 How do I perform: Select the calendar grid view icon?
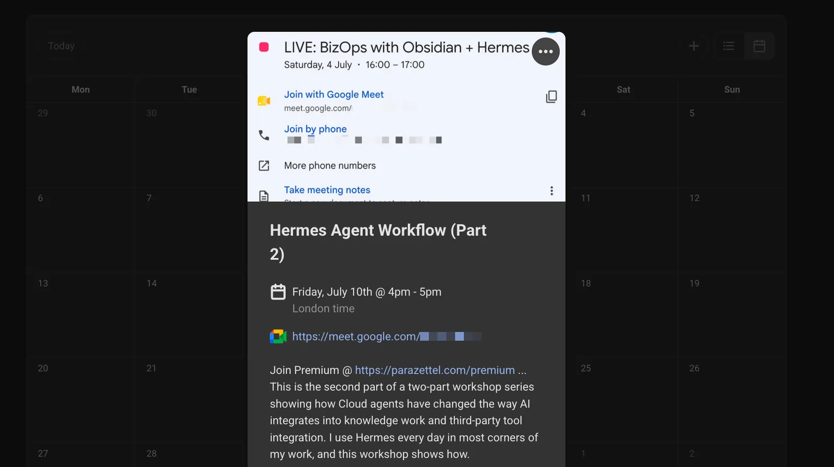click(x=759, y=46)
